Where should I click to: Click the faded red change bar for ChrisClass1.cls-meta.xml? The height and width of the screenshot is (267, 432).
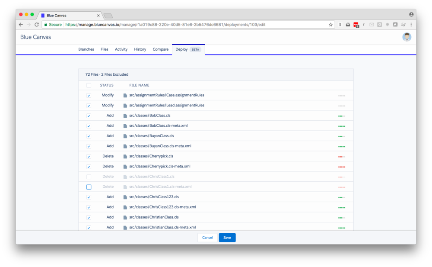click(342, 187)
